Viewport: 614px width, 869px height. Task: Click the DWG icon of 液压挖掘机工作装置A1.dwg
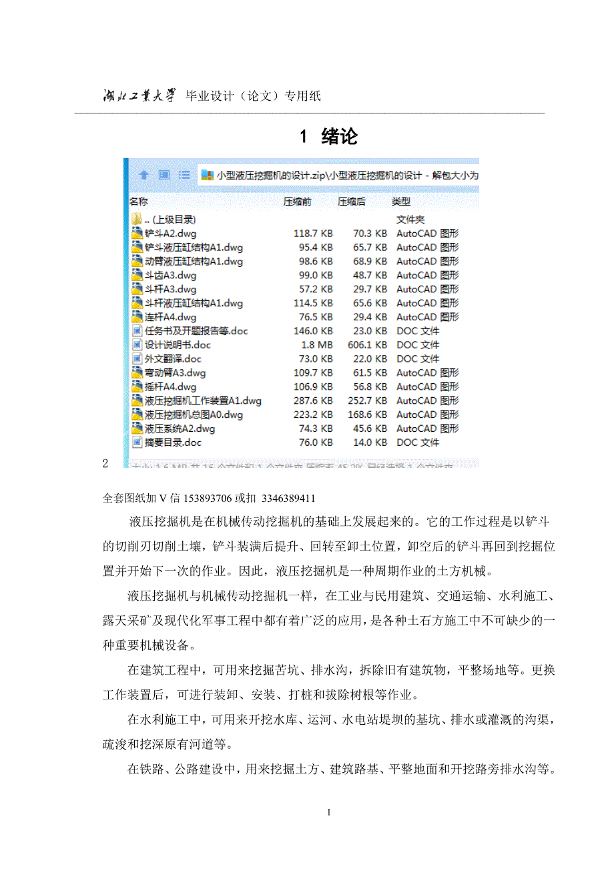(x=137, y=400)
